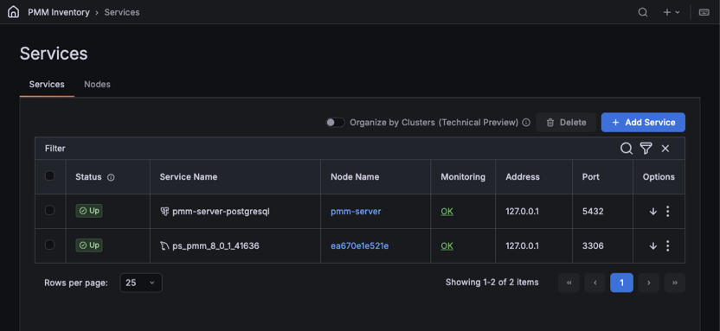Go to the last page
This screenshot has height=331, width=720.
click(675, 283)
